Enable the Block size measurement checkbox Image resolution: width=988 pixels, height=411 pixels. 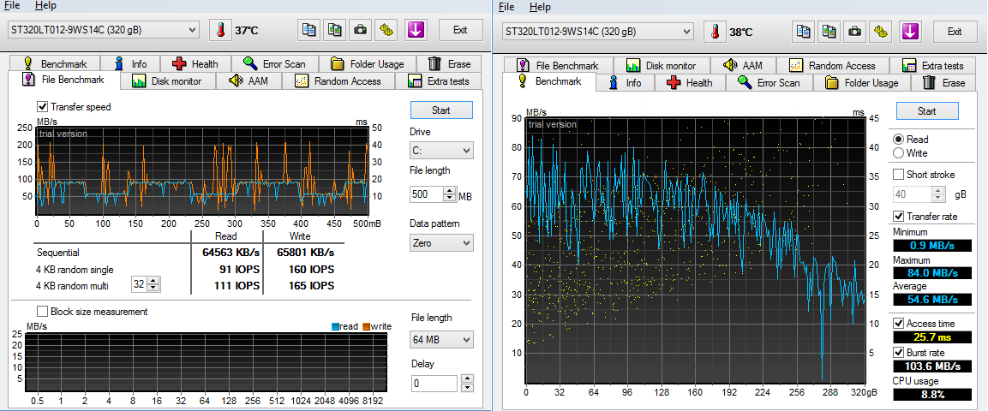click(43, 312)
